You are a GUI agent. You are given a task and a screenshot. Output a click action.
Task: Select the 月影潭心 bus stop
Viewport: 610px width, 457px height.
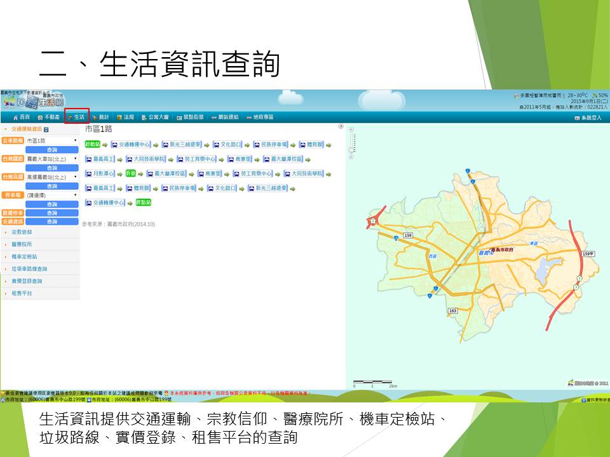[x=100, y=174]
